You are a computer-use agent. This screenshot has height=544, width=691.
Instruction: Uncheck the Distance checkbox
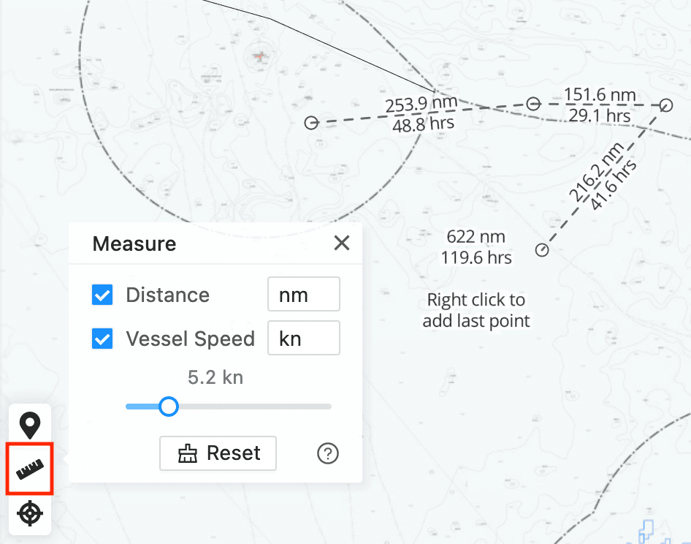tap(102, 295)
